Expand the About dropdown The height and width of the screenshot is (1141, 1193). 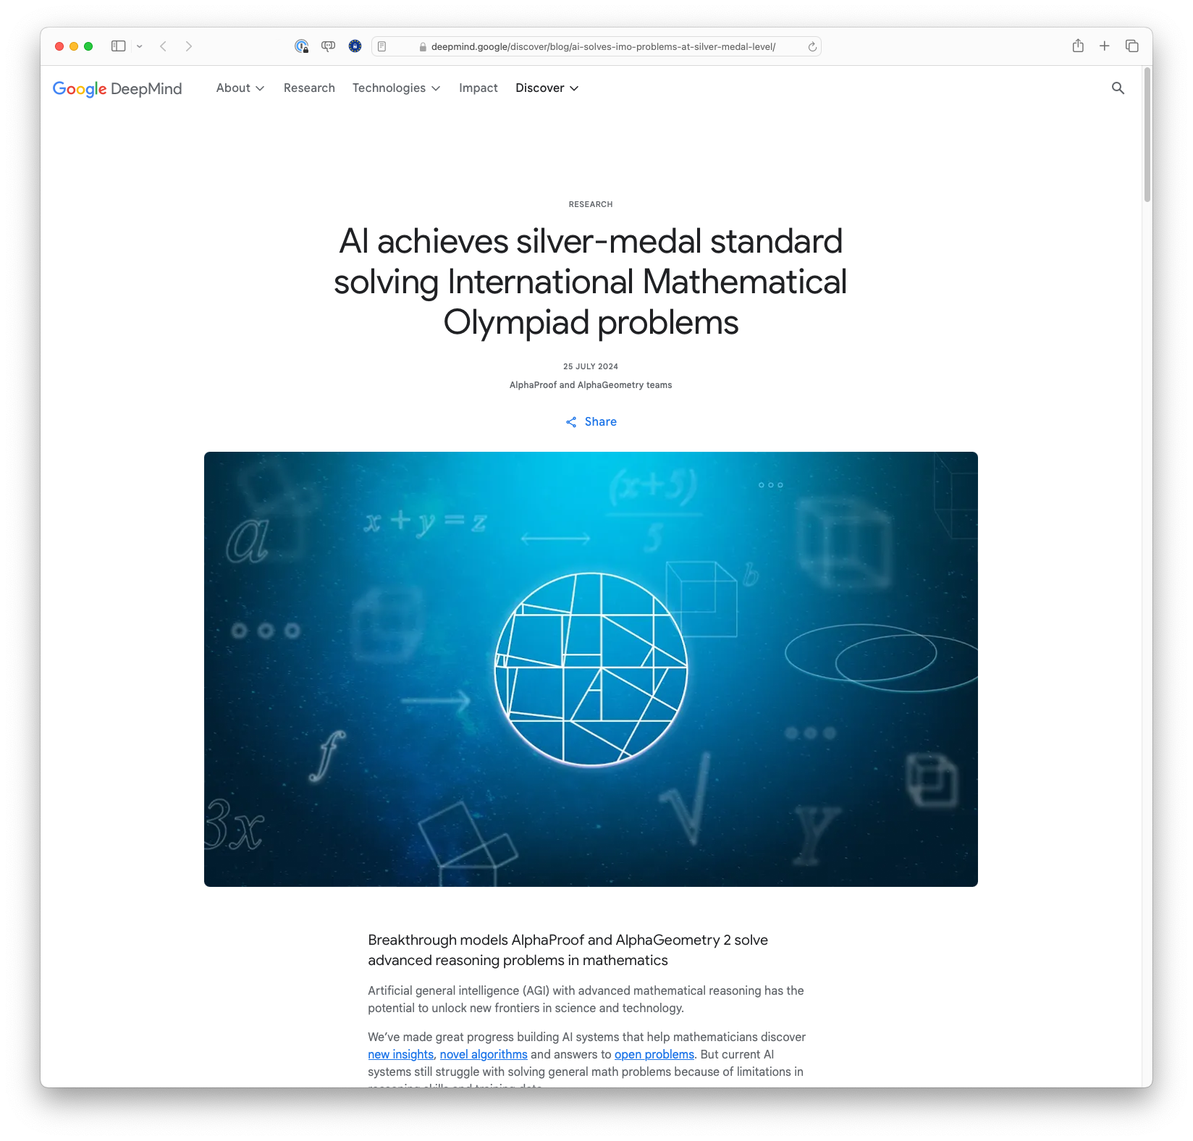point(240,88)
